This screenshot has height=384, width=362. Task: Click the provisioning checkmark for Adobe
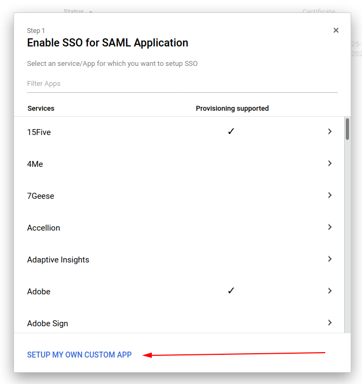[x=231, y=291]
